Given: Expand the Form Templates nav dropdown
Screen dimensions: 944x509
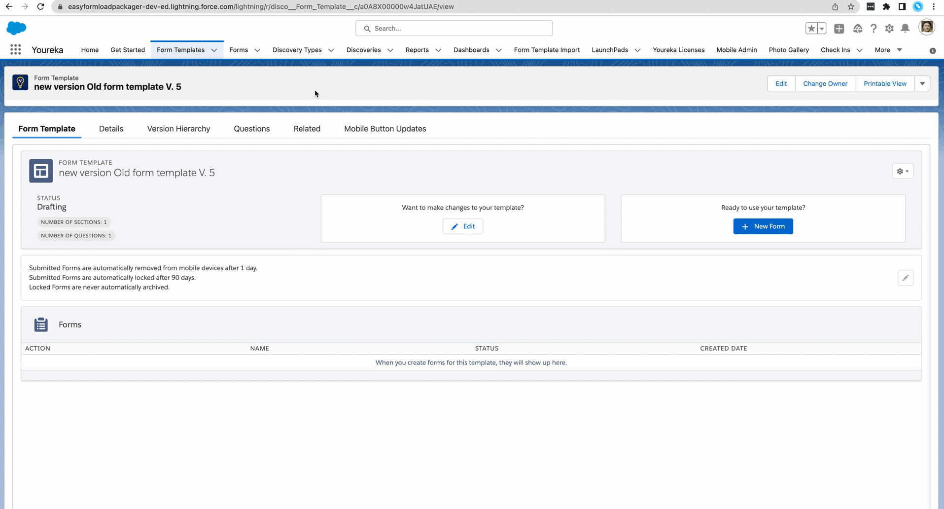Looking at the screenshot, I should pos(214,50).
